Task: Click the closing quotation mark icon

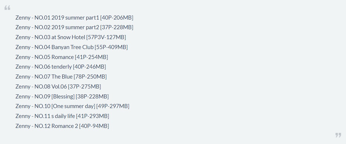Action: (338, 135)
